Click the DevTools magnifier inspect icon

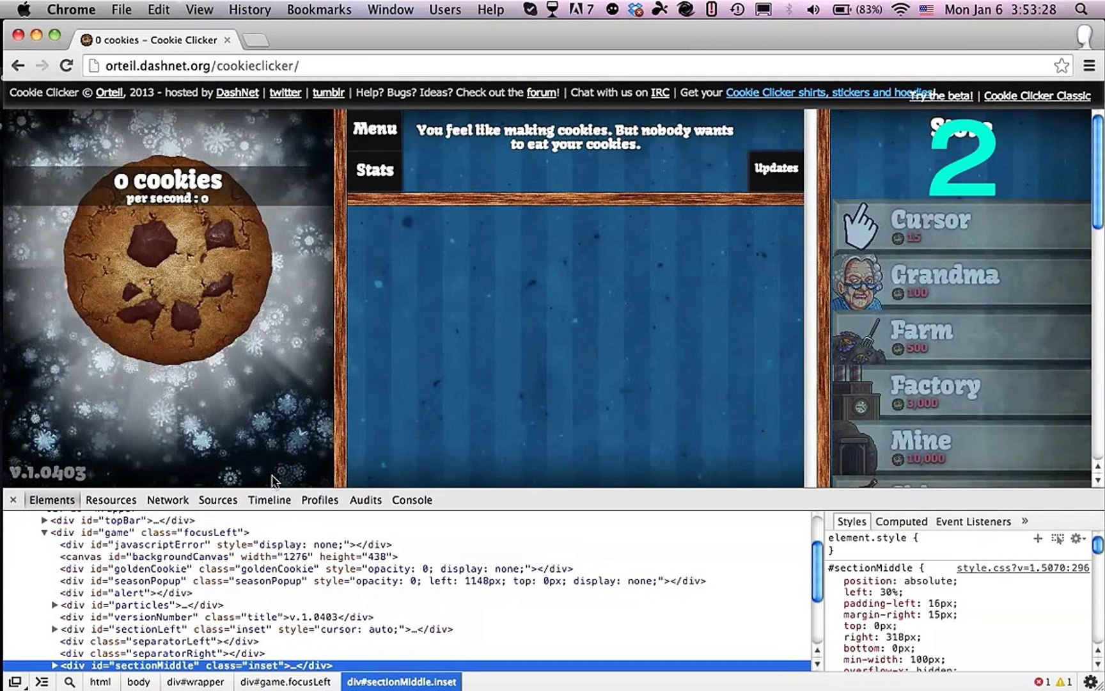tap(69, 682)
